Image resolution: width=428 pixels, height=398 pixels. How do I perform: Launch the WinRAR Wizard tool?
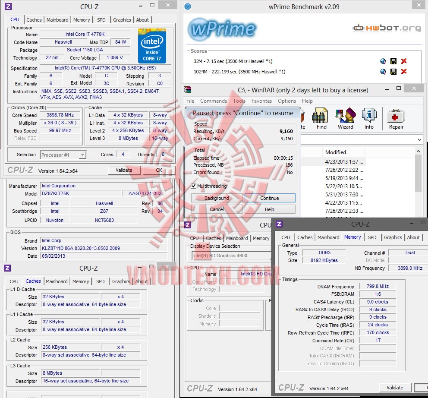pyautogui.click(x=346, y=119)
